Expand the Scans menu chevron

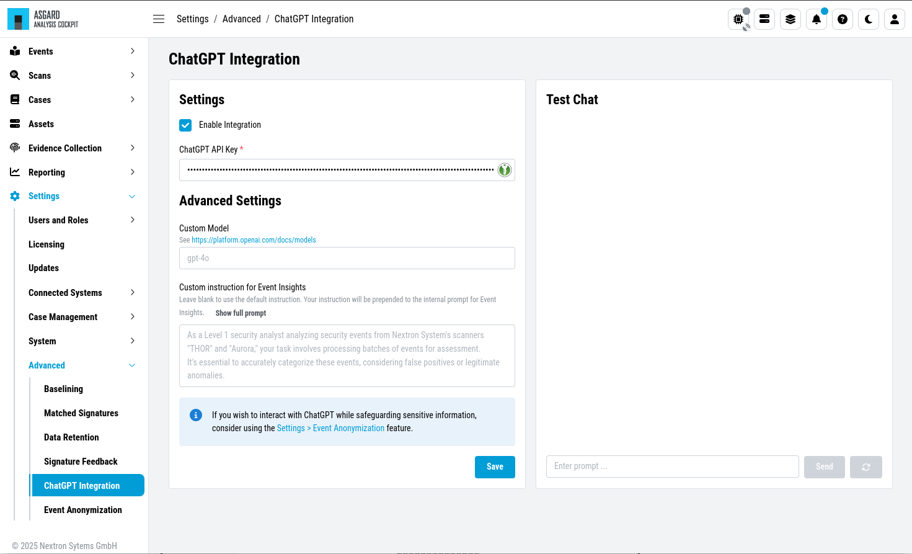(133, 76)
